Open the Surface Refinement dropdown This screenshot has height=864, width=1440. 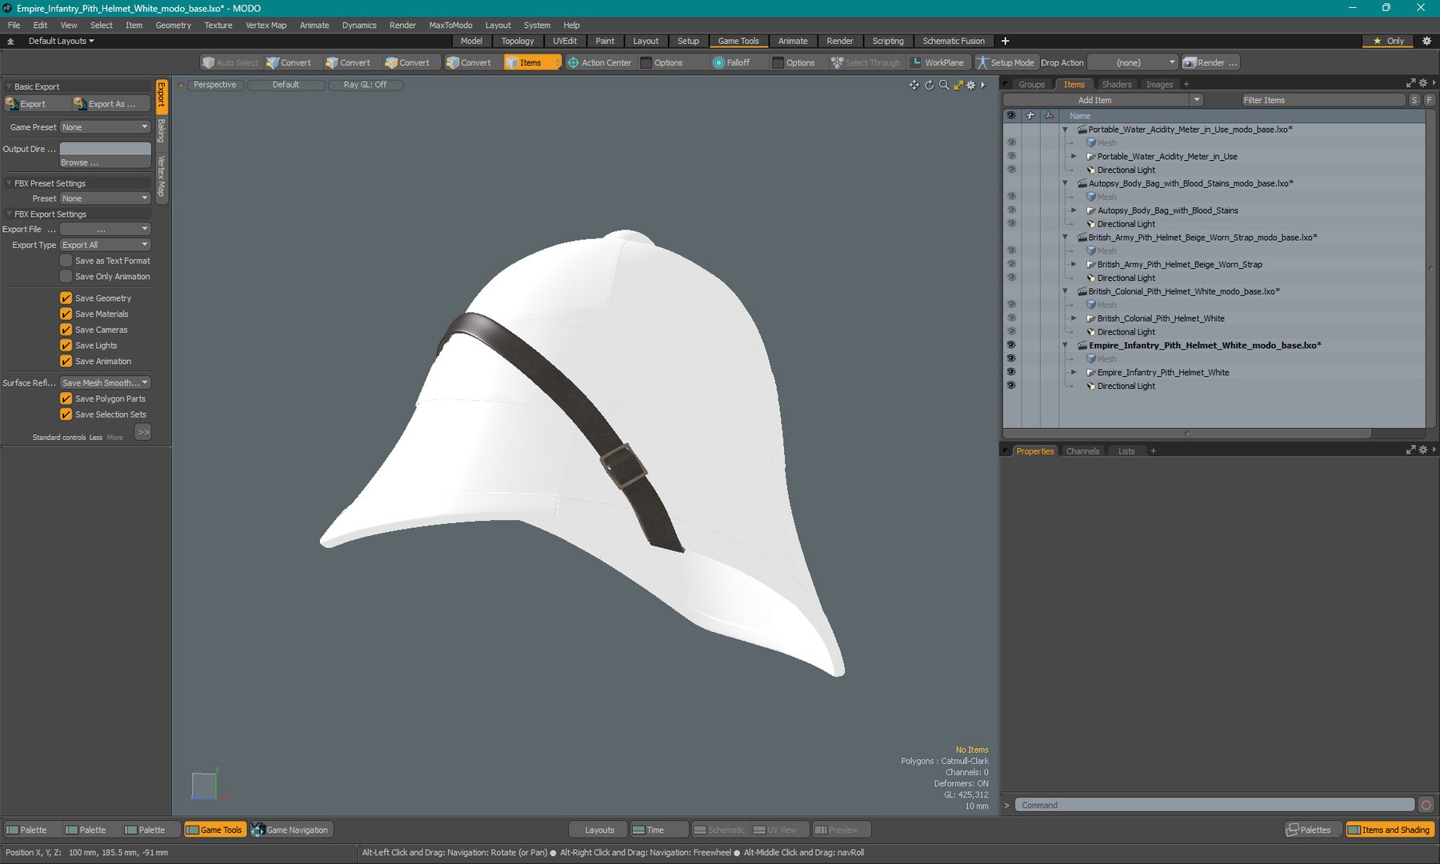[x=106, y=382]
